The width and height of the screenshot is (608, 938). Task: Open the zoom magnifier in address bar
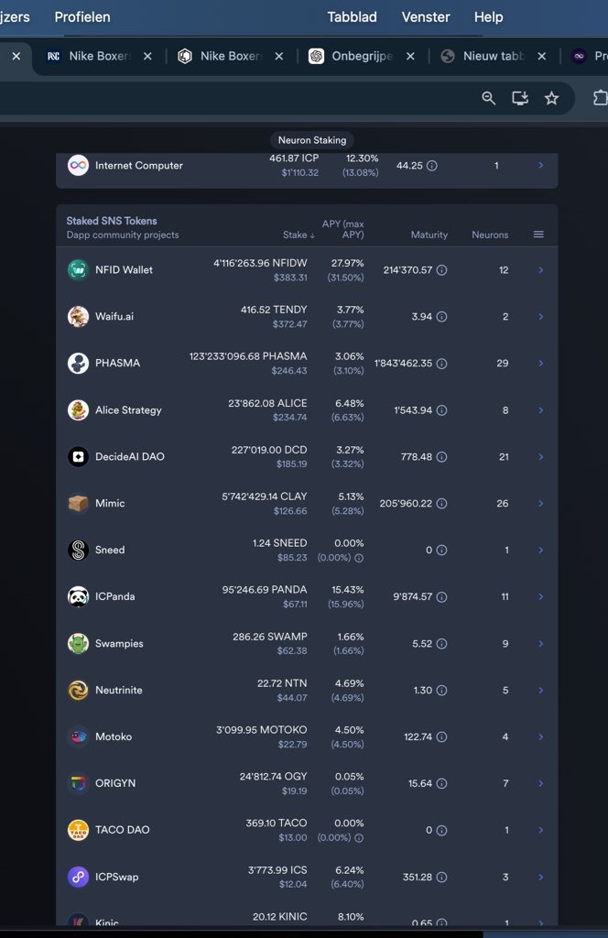point(488,98)
